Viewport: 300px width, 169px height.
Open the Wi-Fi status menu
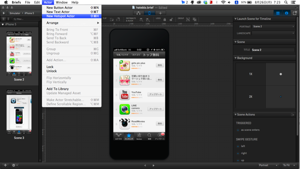[223, 2]
